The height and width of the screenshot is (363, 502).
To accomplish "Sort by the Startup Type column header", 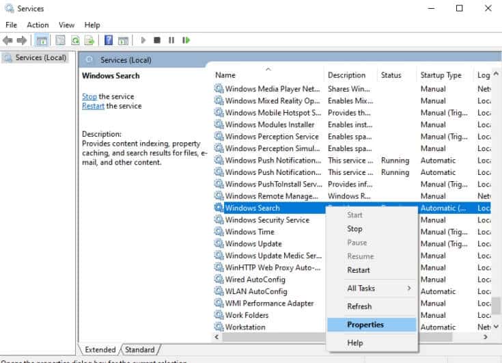I will click(x=445, y=75).
